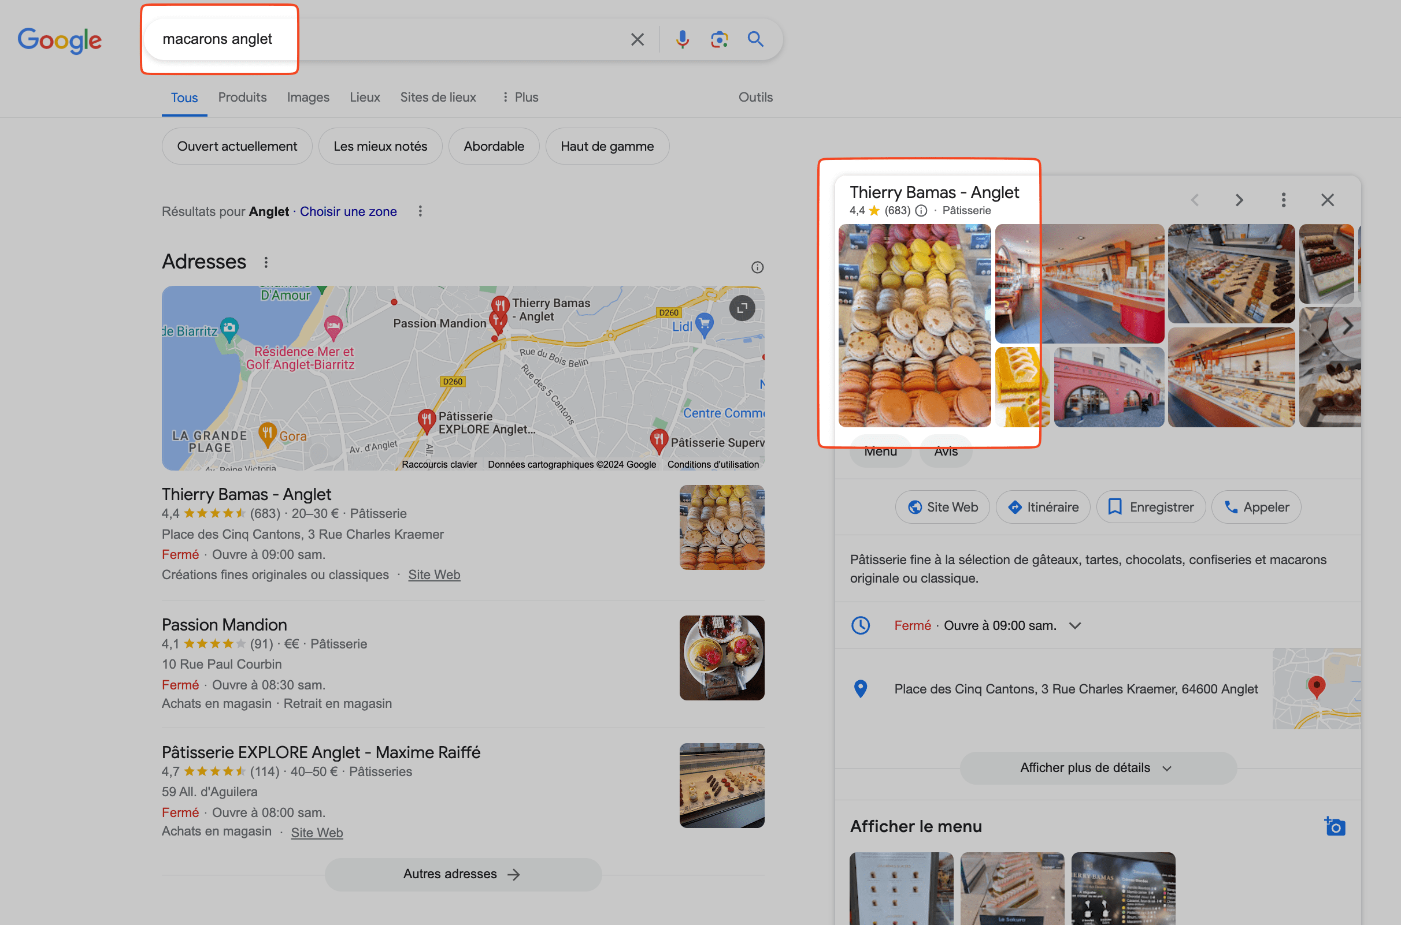Click the Choisir une zone link
The image size is (1401, 925).
coord(348,211)
